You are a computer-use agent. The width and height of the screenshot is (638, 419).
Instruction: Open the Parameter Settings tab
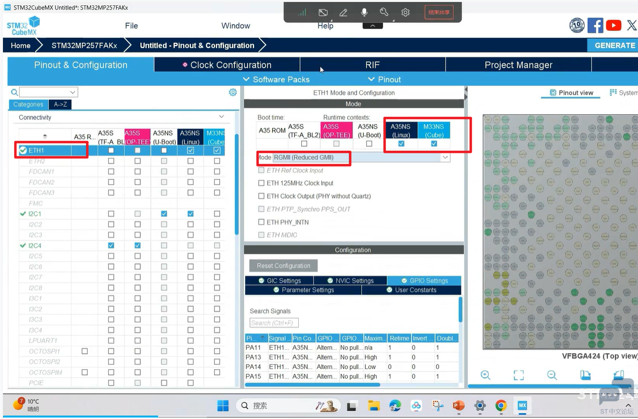[x=303, y=290]
